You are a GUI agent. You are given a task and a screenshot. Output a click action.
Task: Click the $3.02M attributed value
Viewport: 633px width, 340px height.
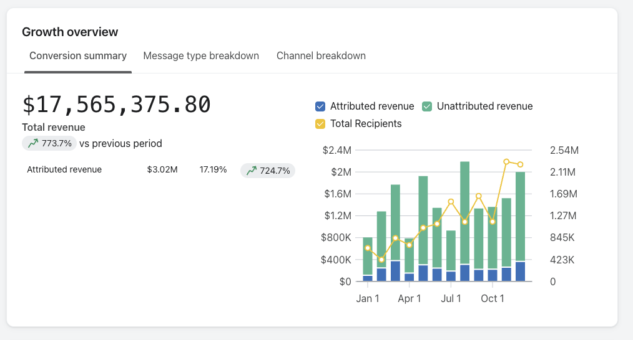point(162,169)
